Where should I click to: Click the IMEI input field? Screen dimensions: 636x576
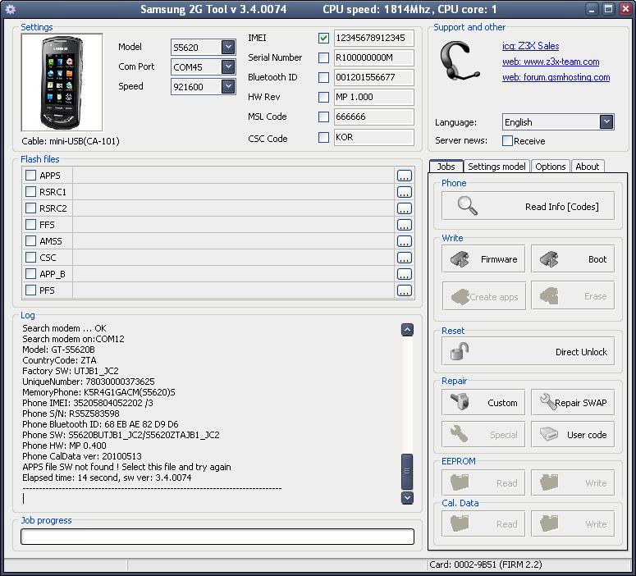pyautogui.click(x=373, y=38)
